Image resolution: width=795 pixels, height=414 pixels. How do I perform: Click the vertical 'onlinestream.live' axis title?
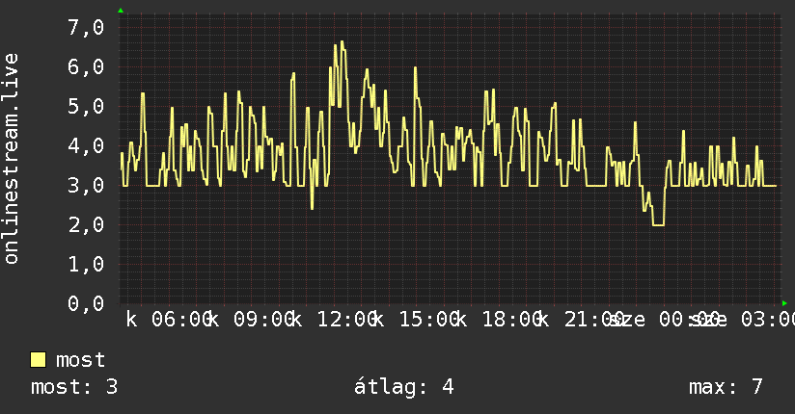tap(11, 159)
